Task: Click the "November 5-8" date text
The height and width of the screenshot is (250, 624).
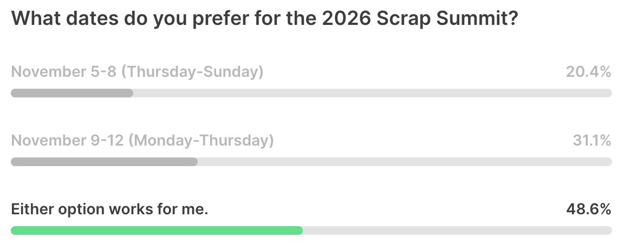Action: point(63,72)
